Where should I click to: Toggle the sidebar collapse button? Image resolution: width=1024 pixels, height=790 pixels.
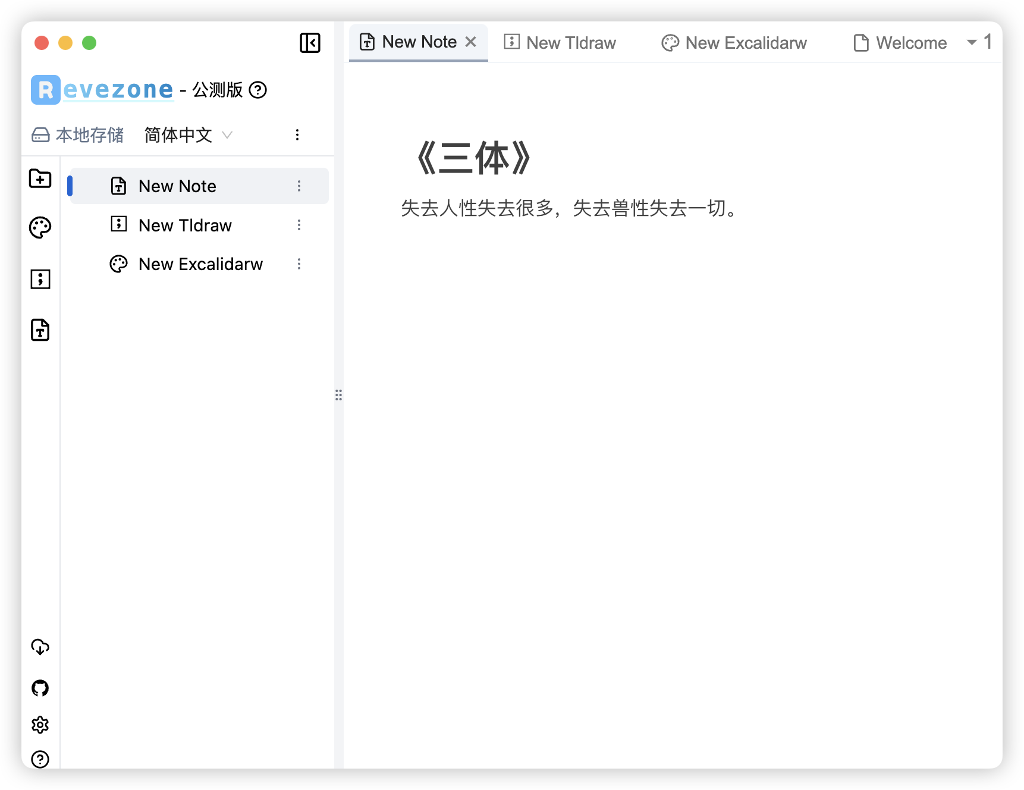pos(309,43)
